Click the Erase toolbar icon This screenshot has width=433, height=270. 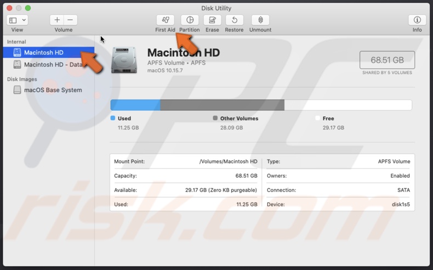click(212, 20)
